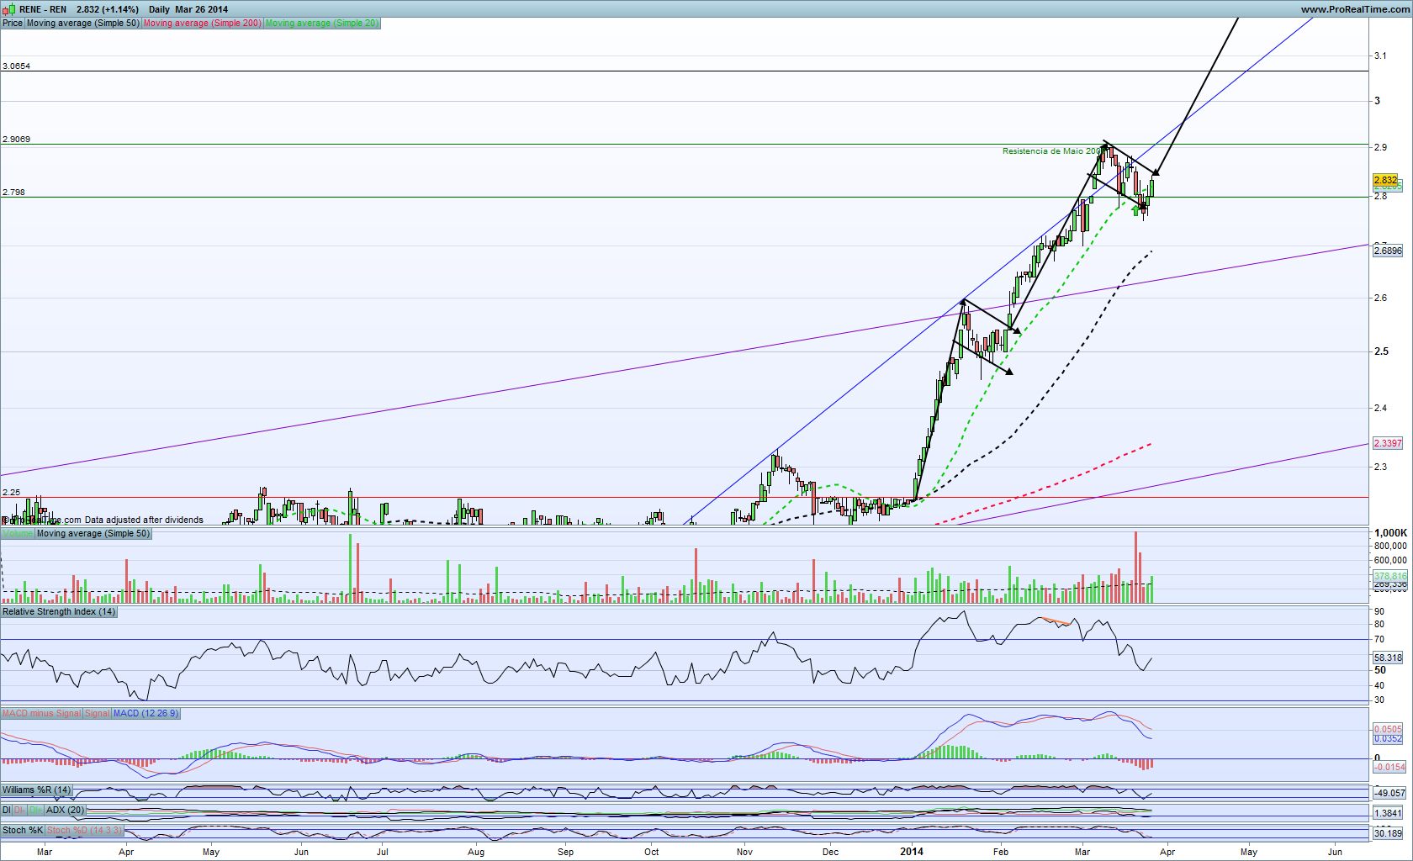Click the 1,000K volume axis label
Image resolution: width=1413 pixels, height=861 pixels.
pos(1390,533)
